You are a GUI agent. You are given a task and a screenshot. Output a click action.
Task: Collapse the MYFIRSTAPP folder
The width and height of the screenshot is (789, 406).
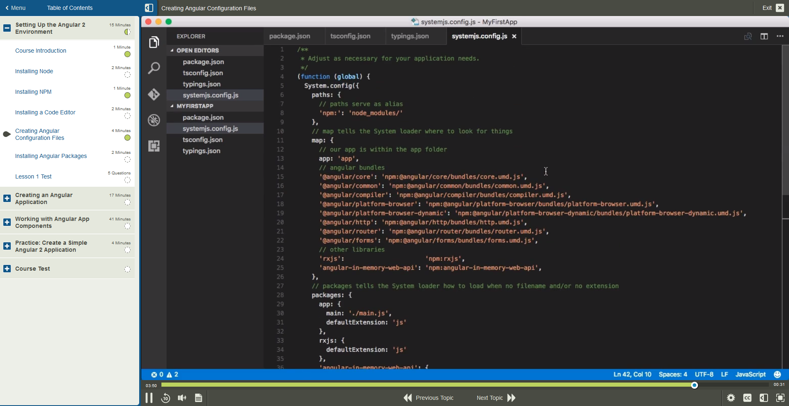point(173,106)
